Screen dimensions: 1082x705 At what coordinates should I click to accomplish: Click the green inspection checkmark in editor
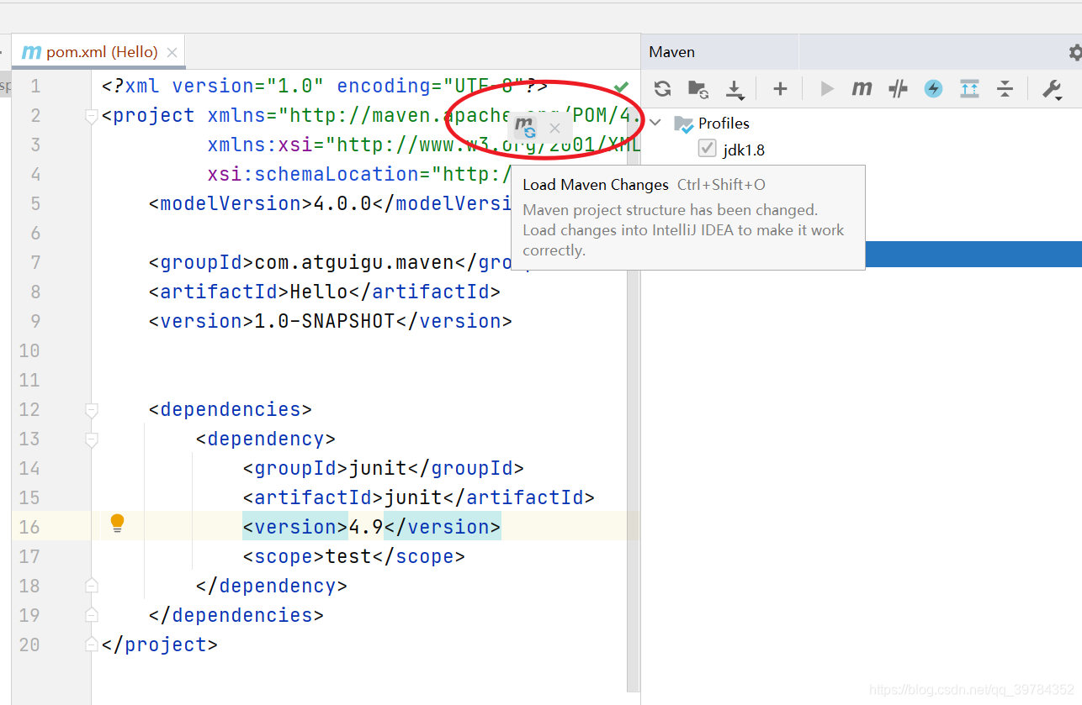click(x=621, y=87)
